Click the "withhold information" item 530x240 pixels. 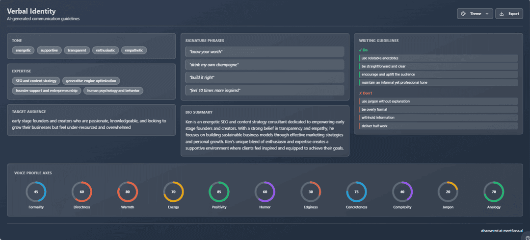click(x=438, y=118)
